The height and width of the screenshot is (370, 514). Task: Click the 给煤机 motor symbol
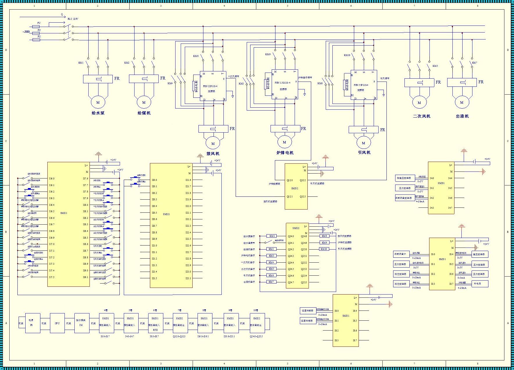point(144,102)
